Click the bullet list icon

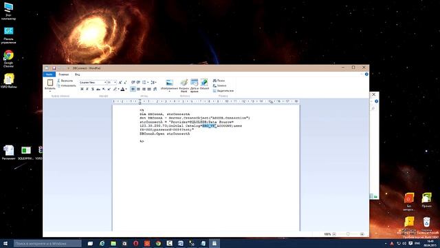click(x=144, y=83)
